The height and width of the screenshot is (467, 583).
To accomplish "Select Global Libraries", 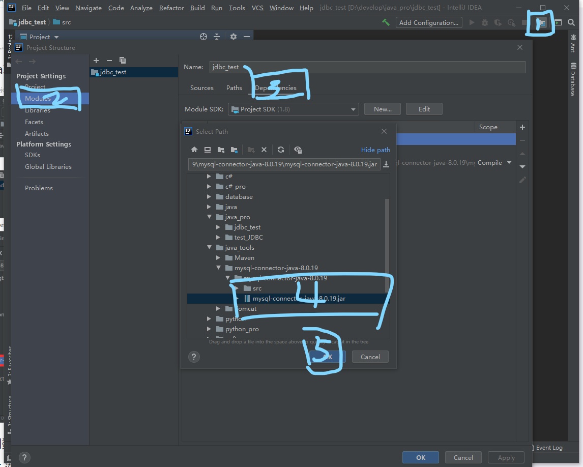I will tap(48, 167).
